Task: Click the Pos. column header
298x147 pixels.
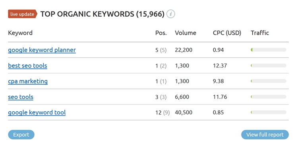Action: (x=161, y=33)
